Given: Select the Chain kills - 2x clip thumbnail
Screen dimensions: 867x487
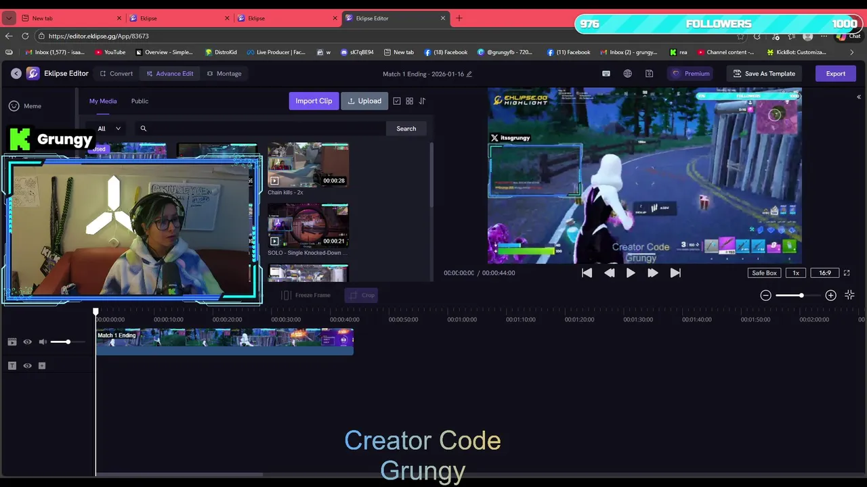Looking at the screenshot, I should (x=308, y=164).
